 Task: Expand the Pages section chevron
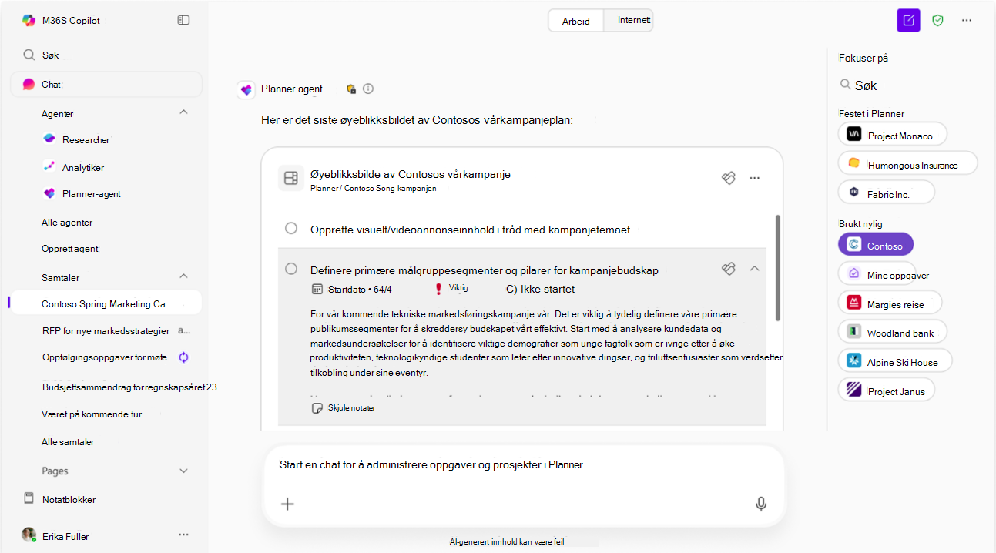tap(183, 471)
